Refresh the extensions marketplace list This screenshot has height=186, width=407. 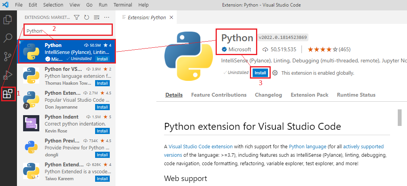tap(87, 17)
